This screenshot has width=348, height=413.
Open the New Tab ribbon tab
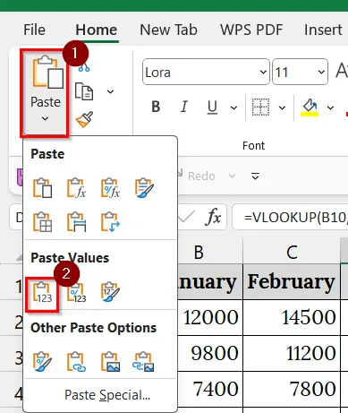[168, 30]
